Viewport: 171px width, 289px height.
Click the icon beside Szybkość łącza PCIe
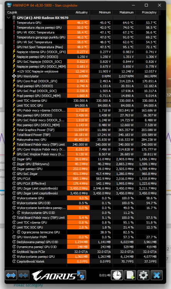(14, 252)
